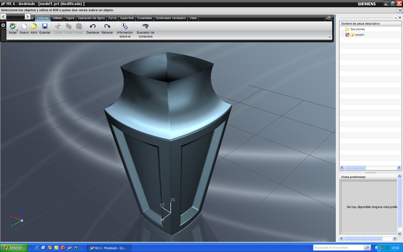Screen dimensions: 403x252
Task: Click the Copiar icon
Action: point(69,26)
